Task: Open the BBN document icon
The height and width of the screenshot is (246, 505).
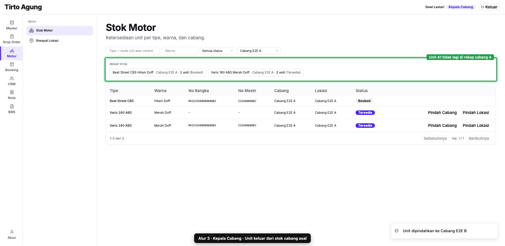Action: click(12, 106)
